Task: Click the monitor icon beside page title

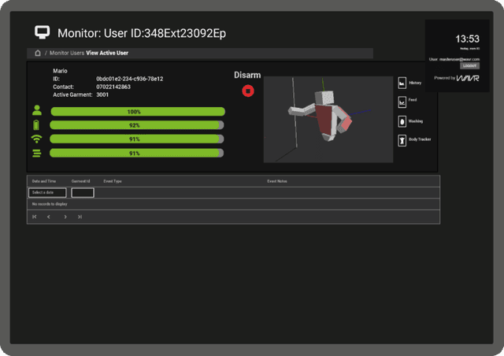Action: 43,32
